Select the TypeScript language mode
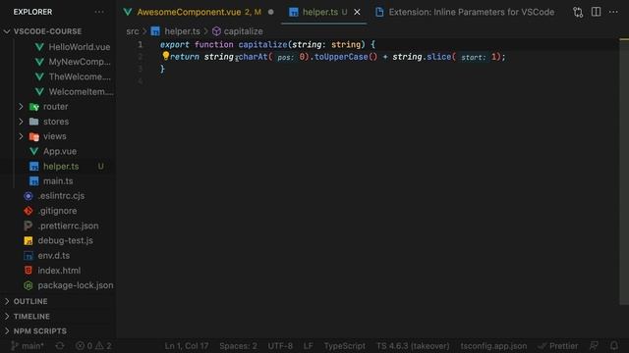Screen dimensions: 629x353 point(345,346)
